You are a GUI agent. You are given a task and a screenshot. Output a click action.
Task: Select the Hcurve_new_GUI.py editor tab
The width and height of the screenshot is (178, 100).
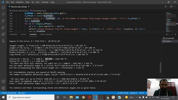19,7
